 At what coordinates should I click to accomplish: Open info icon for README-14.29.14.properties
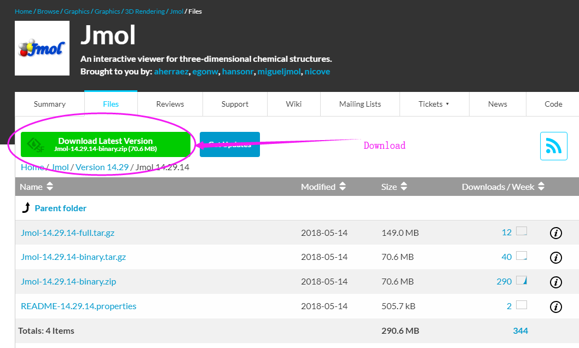tap(555, 306)
